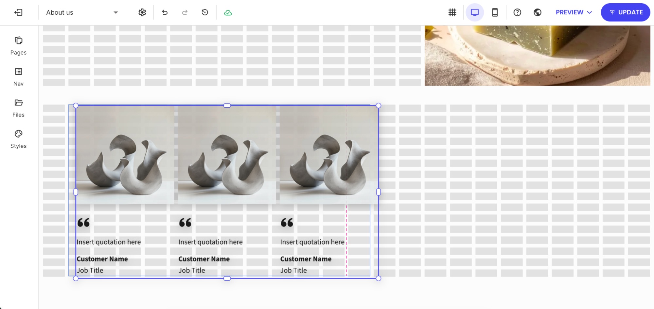Select third 'Job Title' text

click(x=293, y=270)
